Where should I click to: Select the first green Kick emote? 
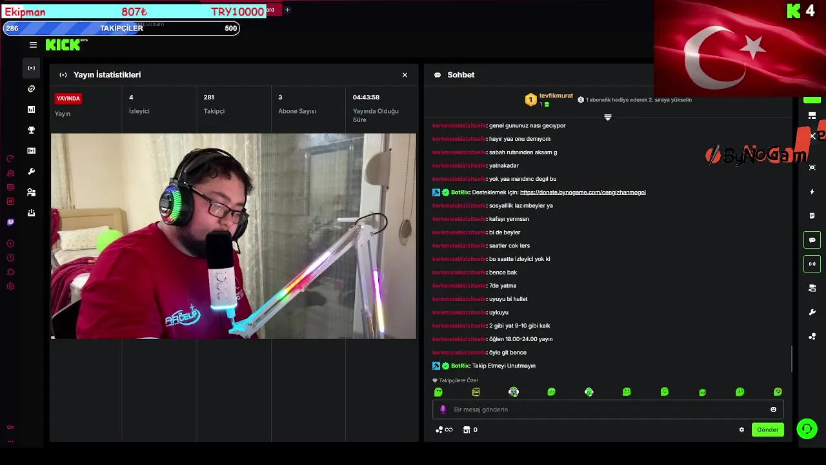[438, 392]
